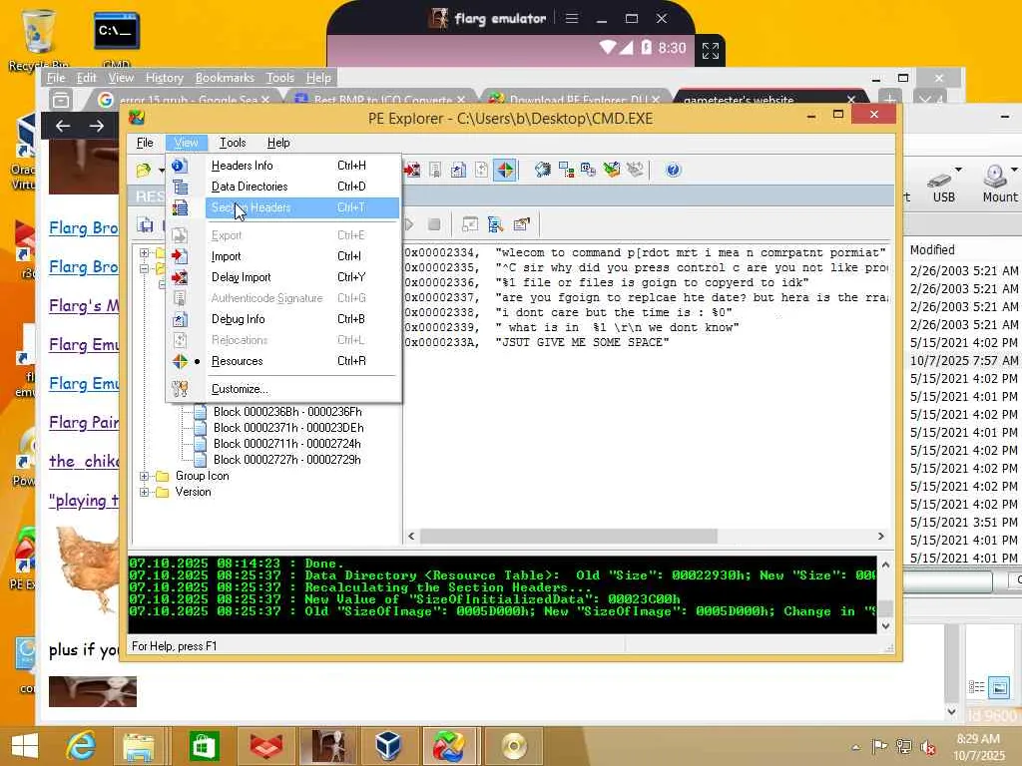The width and height of the screenshot is (1022, 766).
Task: Click the resource tree search toolbar icon
Action: 495,224
